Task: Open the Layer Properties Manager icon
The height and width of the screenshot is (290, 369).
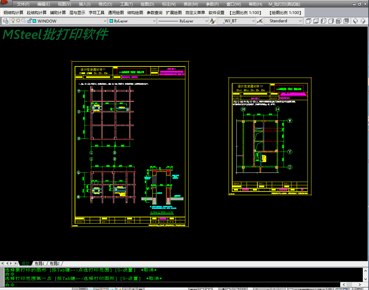Action: pos(6,21)
